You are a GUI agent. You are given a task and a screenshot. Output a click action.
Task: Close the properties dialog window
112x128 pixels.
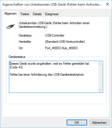[108, 4]
